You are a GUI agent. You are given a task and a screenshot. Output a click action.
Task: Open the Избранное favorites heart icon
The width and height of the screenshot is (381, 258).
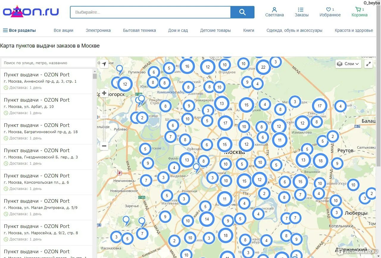(x=330, y=12)
